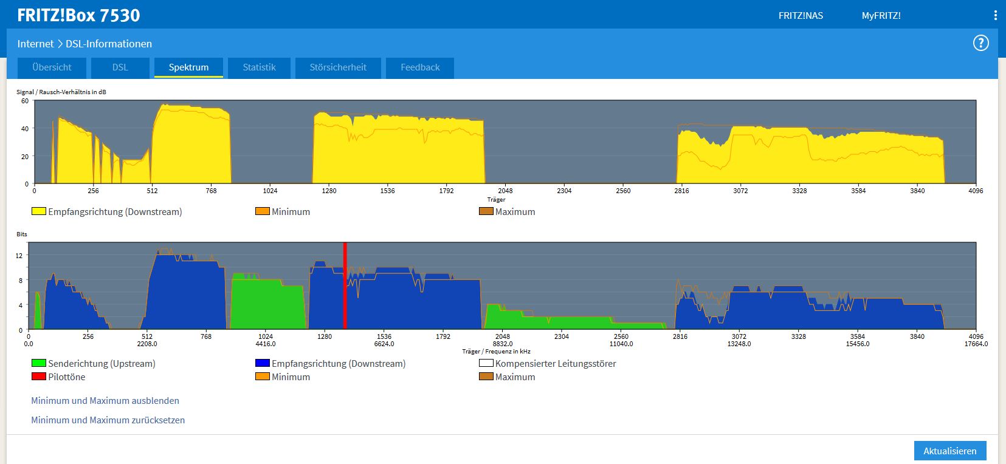Go to Internet in breadcrumb

coord(35,44)
